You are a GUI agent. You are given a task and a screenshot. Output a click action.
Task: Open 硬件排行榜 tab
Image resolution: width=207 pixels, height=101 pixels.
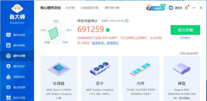pyautogui.click(x=112, y=8)
